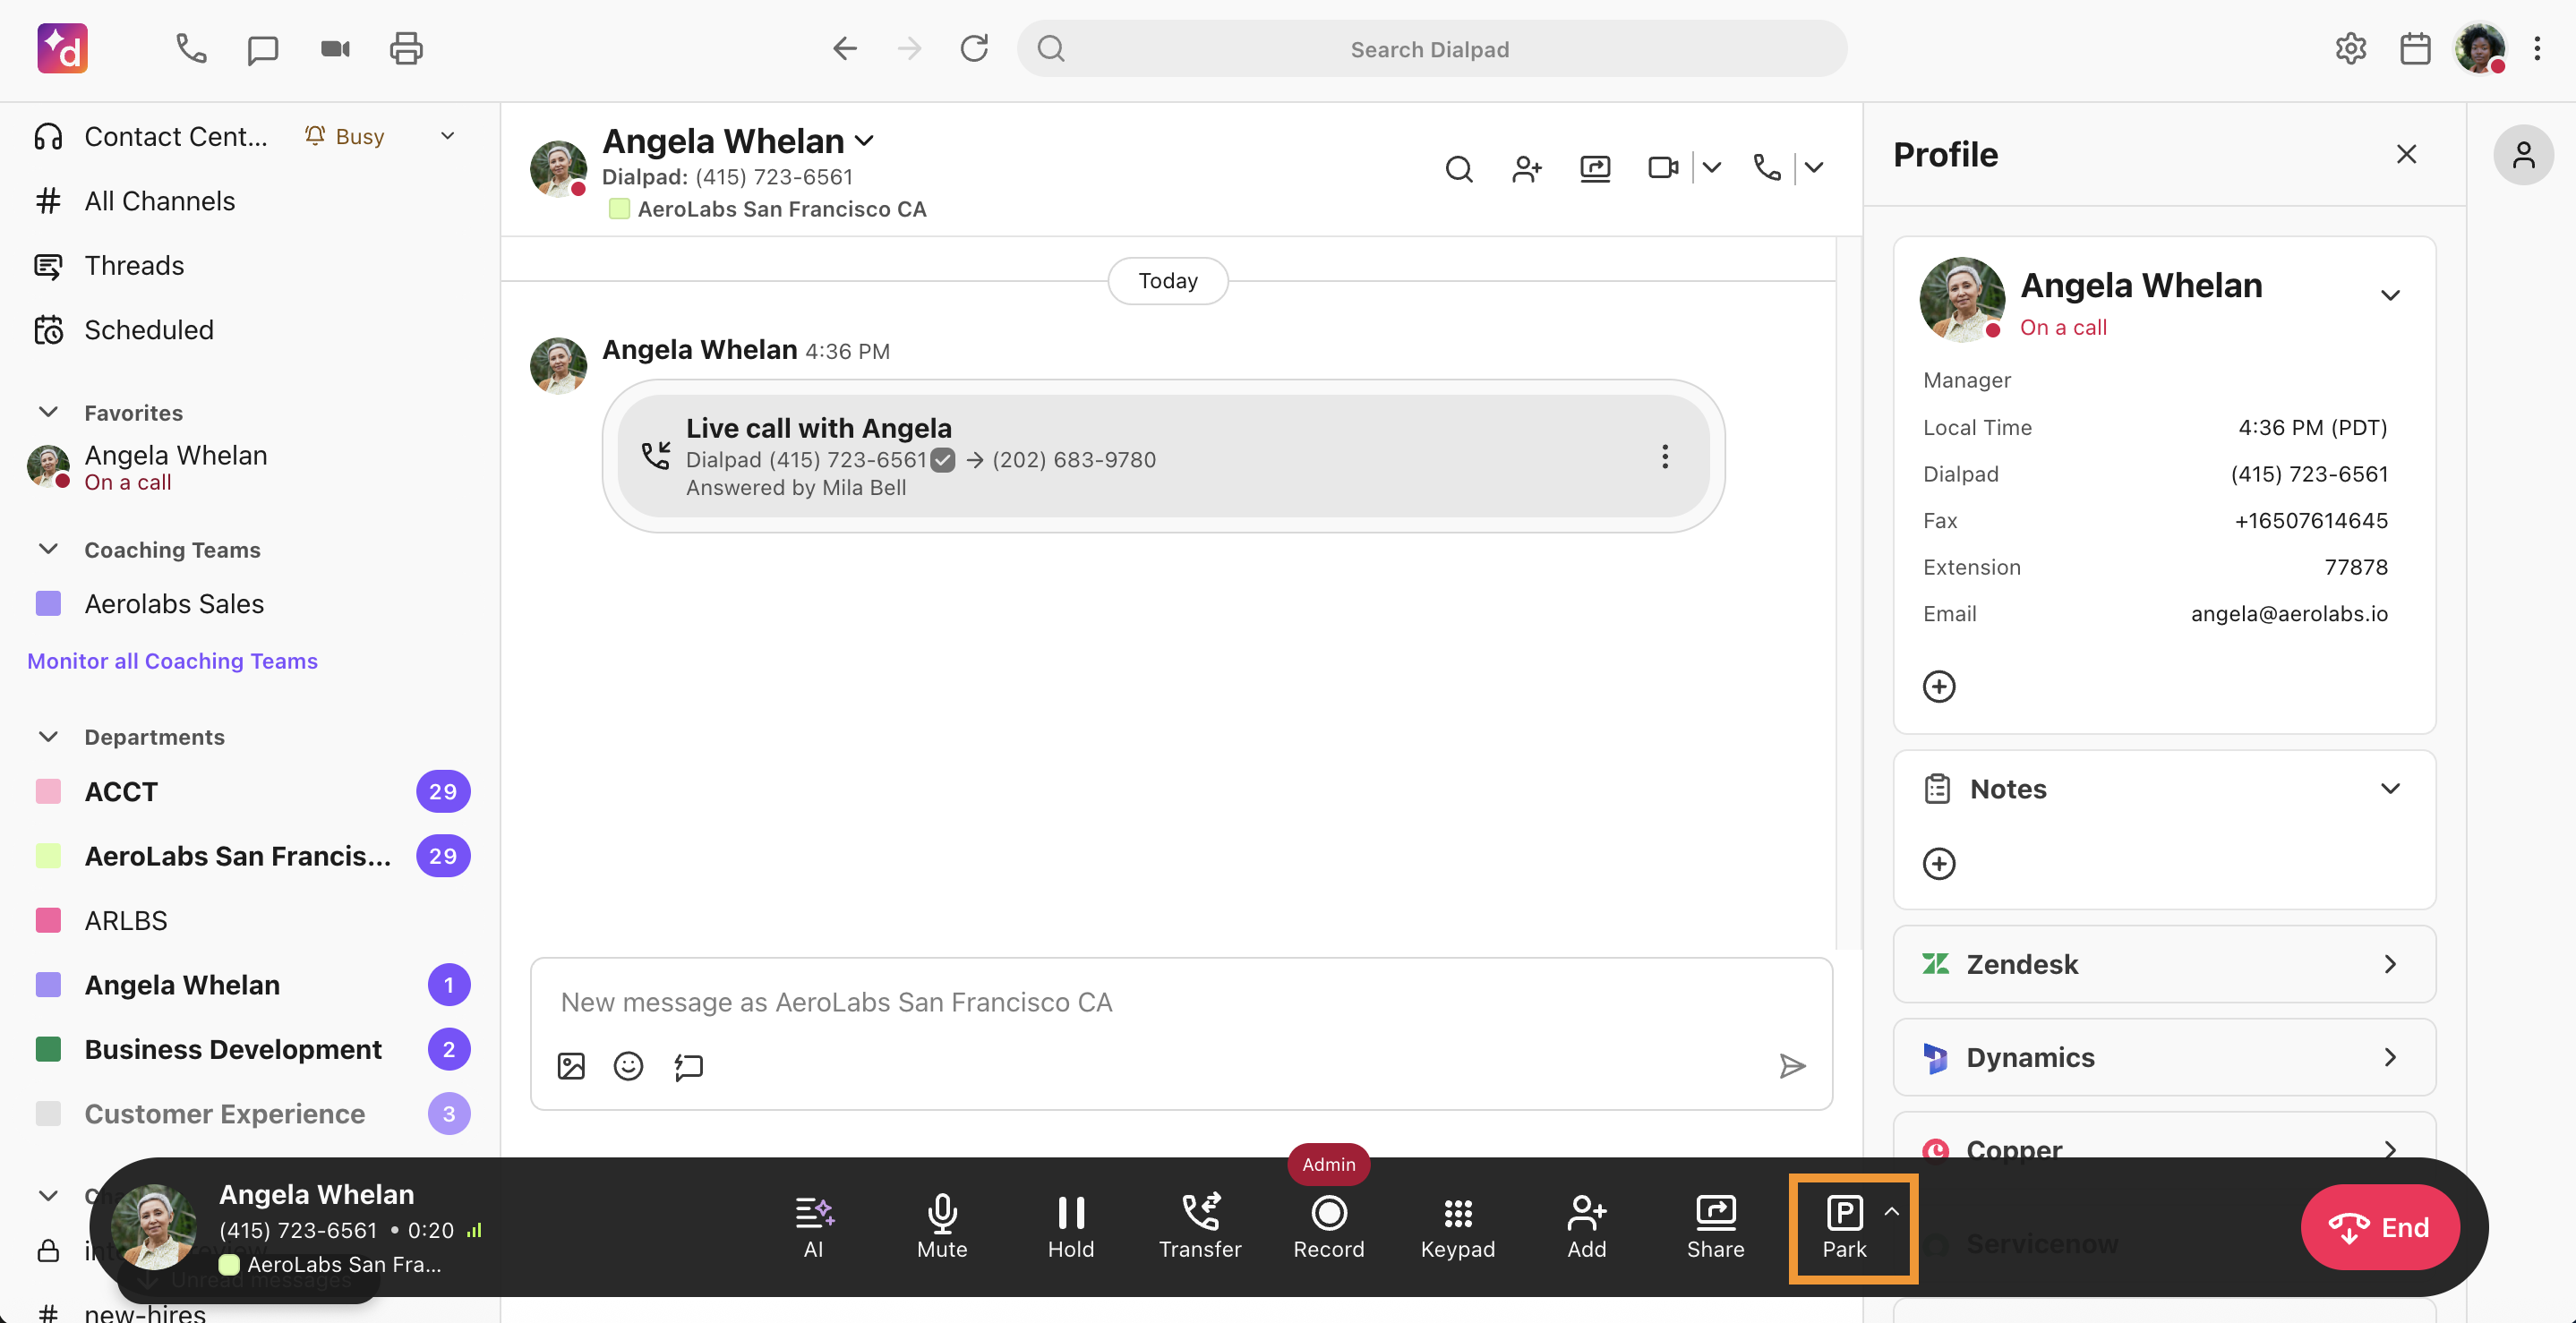The width and height of the screenshot is (2576, 1323).
Task: Add profile field with plus button
Action: point(1939,686)
